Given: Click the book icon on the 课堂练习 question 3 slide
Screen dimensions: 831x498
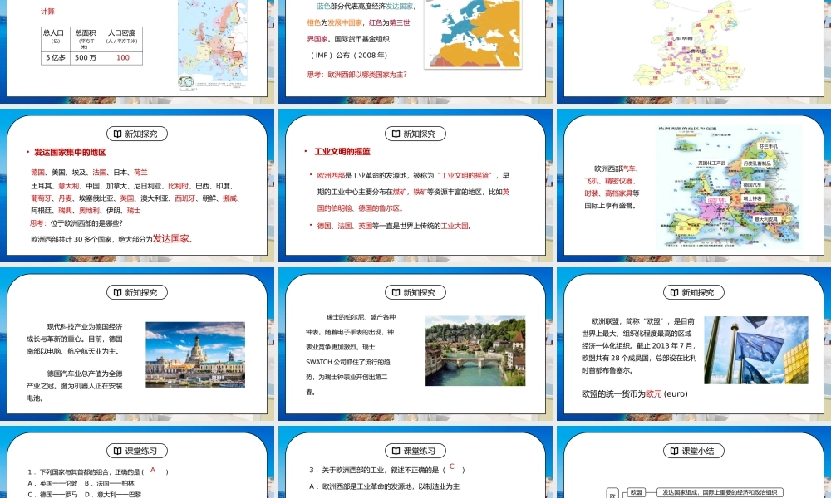Looking at the screenshot, I should click(x=396, y=451).
